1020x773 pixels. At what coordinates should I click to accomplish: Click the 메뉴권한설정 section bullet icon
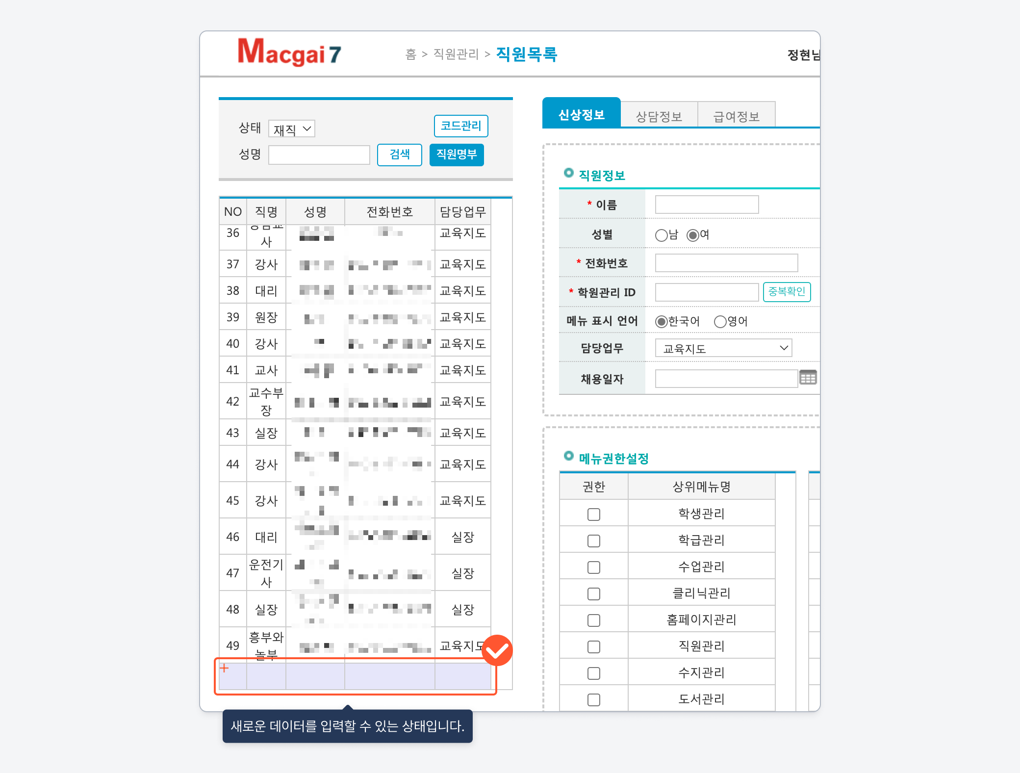tap(568, 456)
